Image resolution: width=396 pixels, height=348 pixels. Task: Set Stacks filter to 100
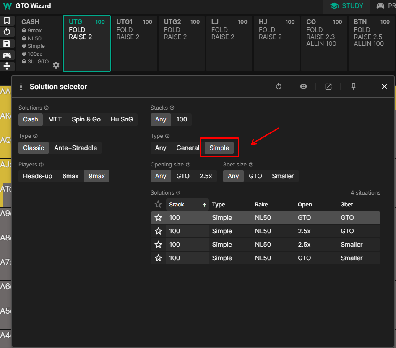pos(182,119)
